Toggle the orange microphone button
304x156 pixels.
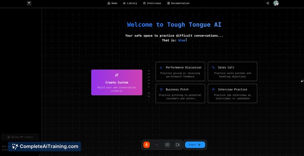click(146, 145)
